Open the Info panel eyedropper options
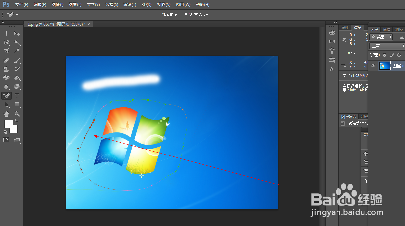The width and height of the screenshot is (405, 226). (x=344, y=40)
